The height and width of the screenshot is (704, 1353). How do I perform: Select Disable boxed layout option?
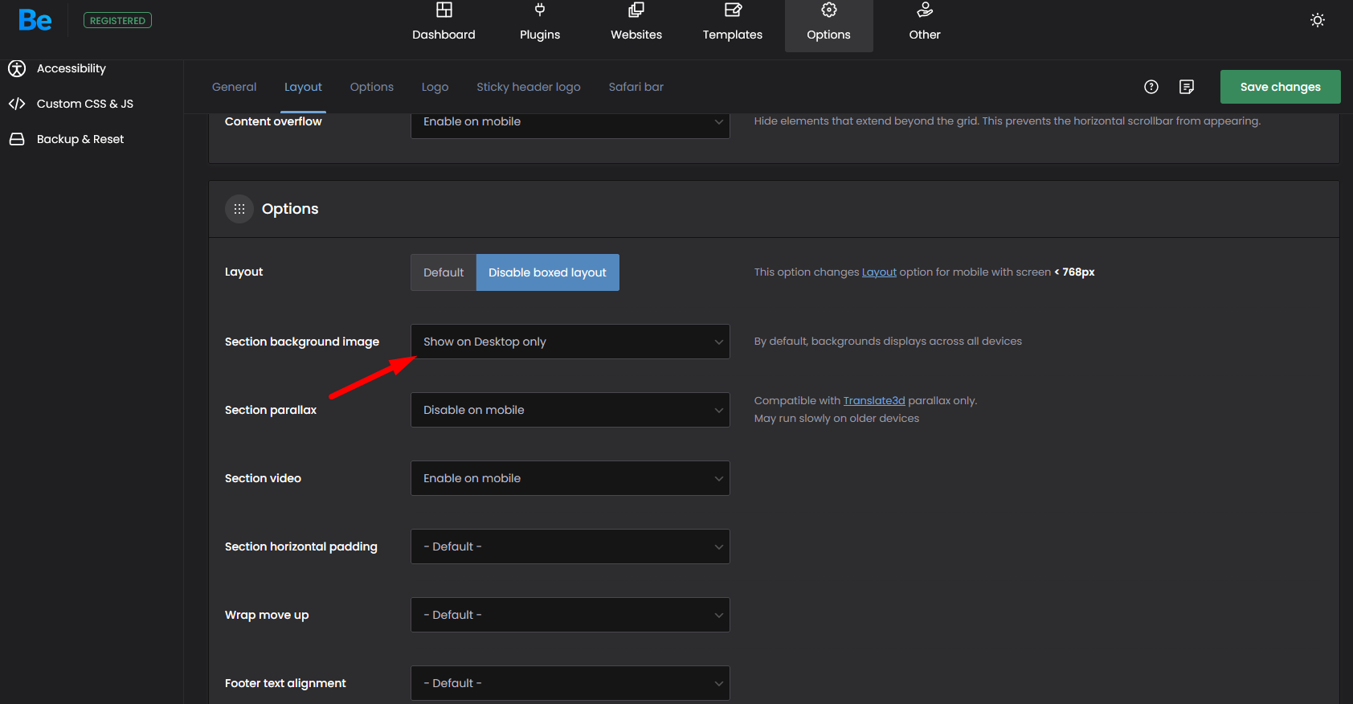coord(548,272)
